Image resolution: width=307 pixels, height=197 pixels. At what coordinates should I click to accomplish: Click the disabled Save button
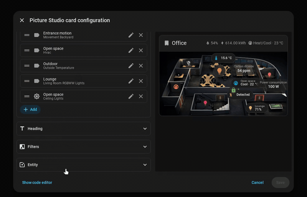281,182
